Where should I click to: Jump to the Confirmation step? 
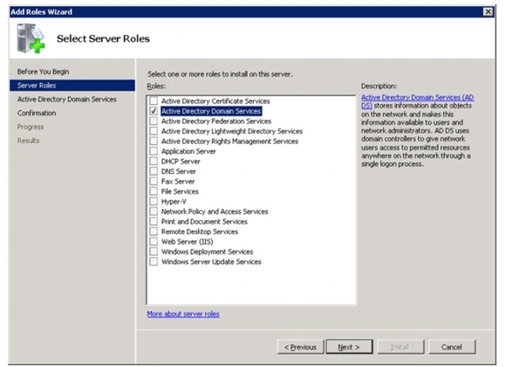tap(37, 113)
